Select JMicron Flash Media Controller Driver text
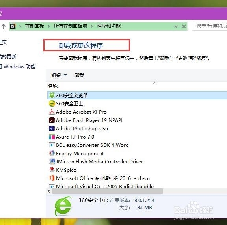 pyautogui.click(x=99, y=162)
